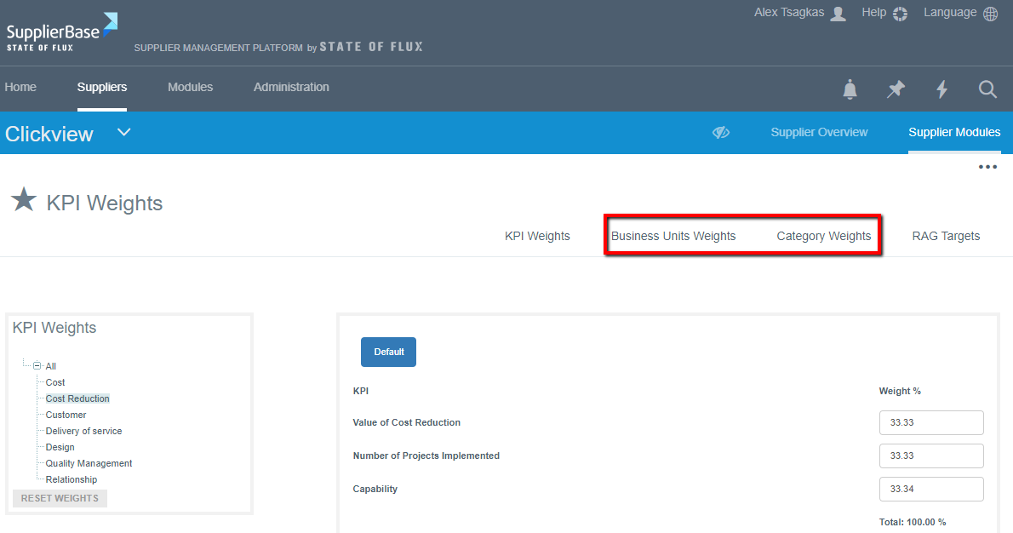Click the Capability weight input field
The width and height of the screenshot is (1013, 533).
[930, 489]
